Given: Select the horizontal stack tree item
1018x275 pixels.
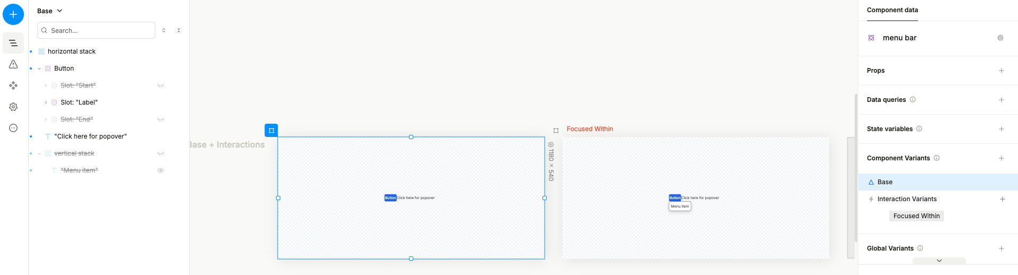Looking at the screenshot, I should click(x=72, y=51).
